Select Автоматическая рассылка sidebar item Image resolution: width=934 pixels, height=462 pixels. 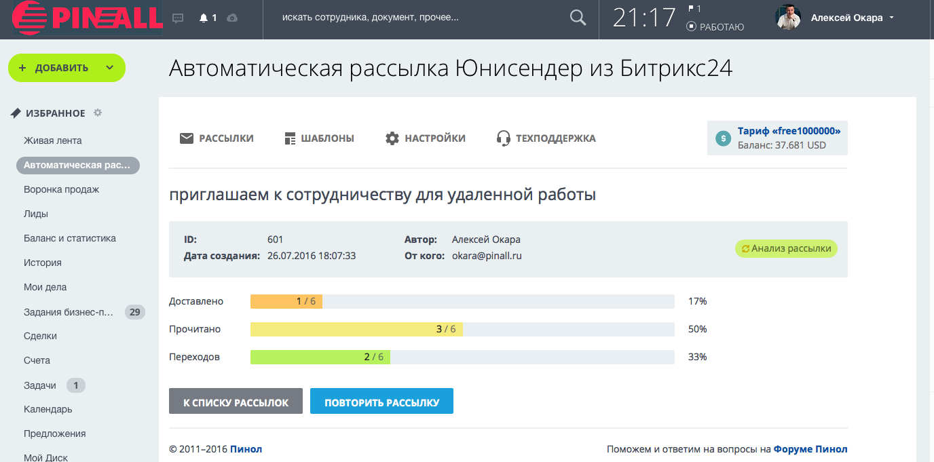pyautogui.click(x=78, y=165)
